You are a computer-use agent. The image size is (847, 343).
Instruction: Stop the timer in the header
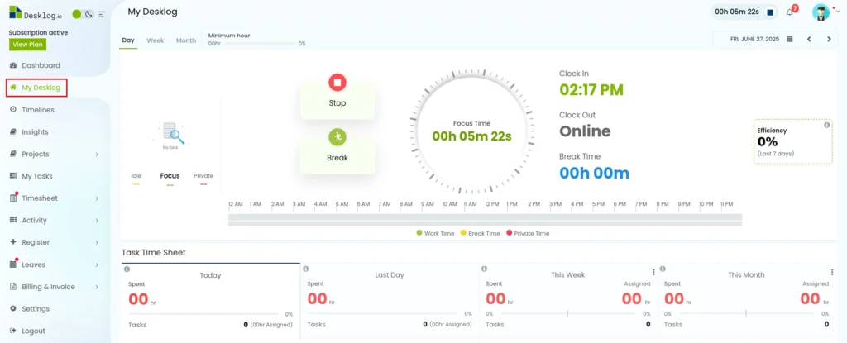[770, 12]
